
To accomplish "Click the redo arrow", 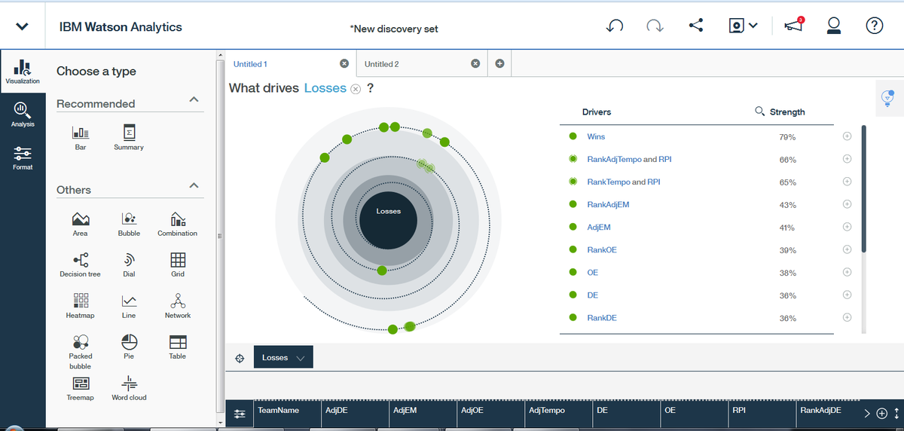I will pos(655,26).
